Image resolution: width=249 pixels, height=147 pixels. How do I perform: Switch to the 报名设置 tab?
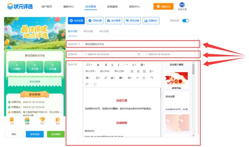click(x=88, y=31)
